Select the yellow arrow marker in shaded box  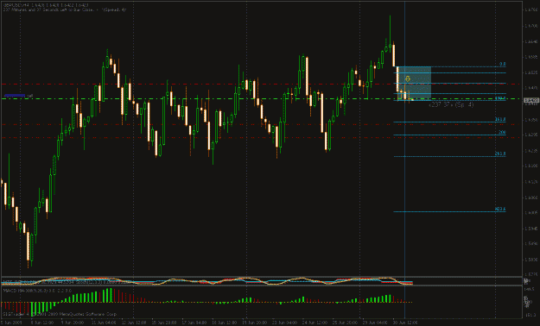tap(408, 79)
